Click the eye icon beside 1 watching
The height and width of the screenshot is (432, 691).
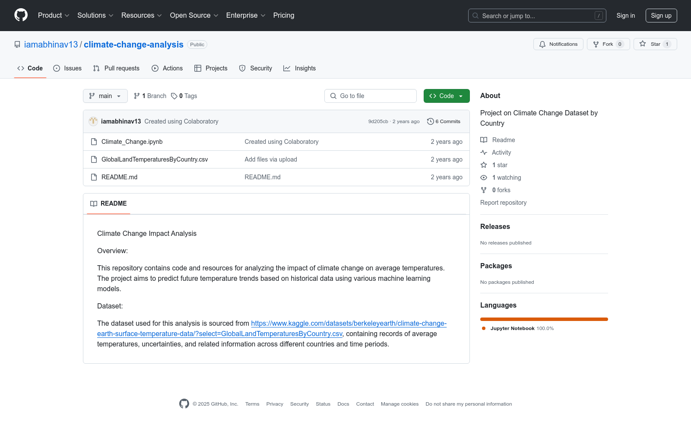(484, 178)
